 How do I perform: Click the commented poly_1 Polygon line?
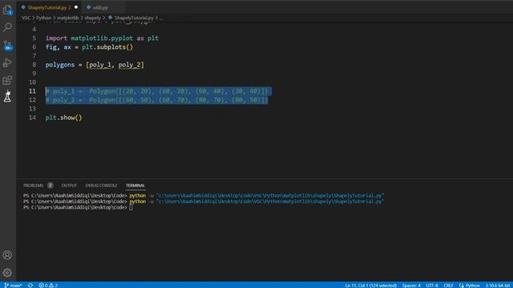tap(157, 91)
